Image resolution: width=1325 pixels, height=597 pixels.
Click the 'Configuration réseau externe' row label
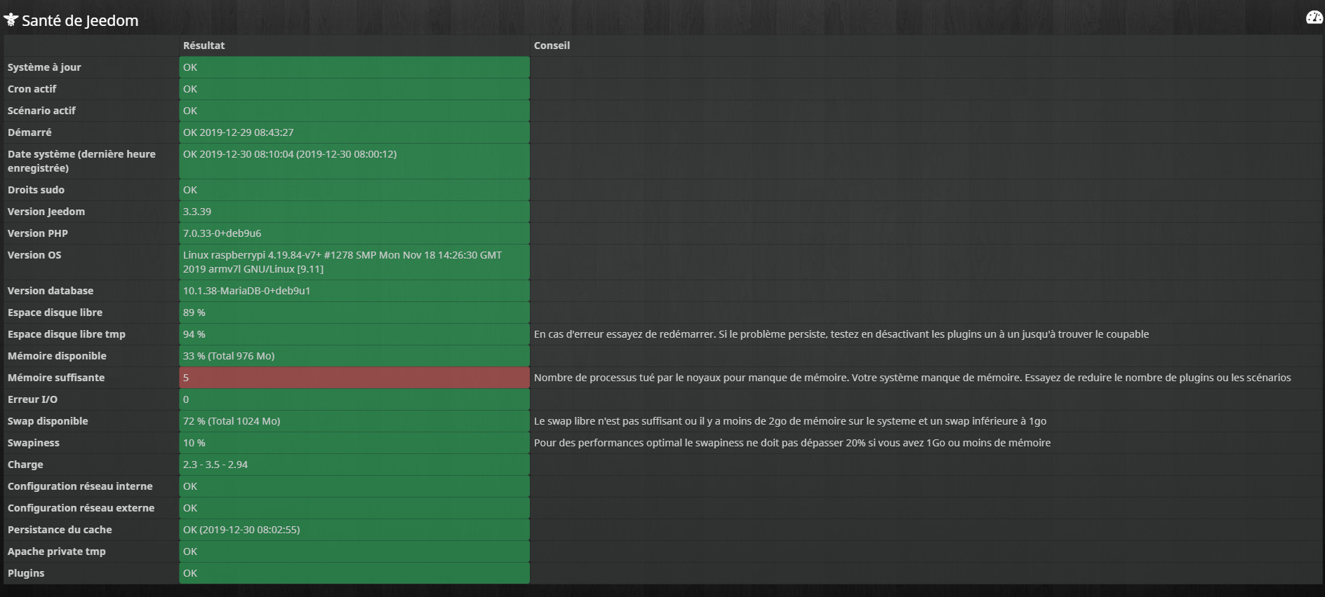coord(81,508)
